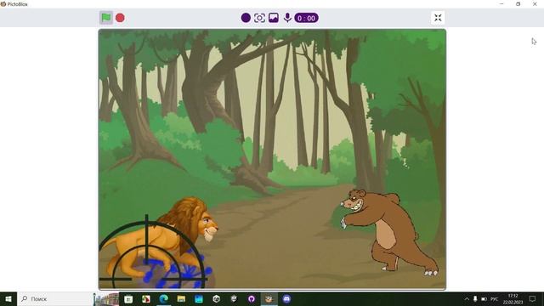Open Discord from the taskbar
544x306 pixels.
click(x=286, y=298)
